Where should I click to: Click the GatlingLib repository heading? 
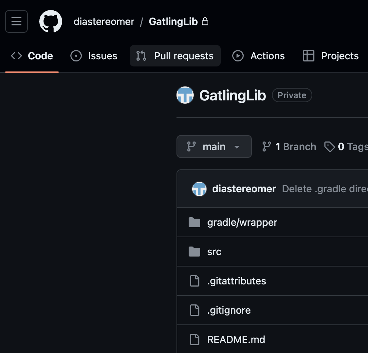pos(233,95)
